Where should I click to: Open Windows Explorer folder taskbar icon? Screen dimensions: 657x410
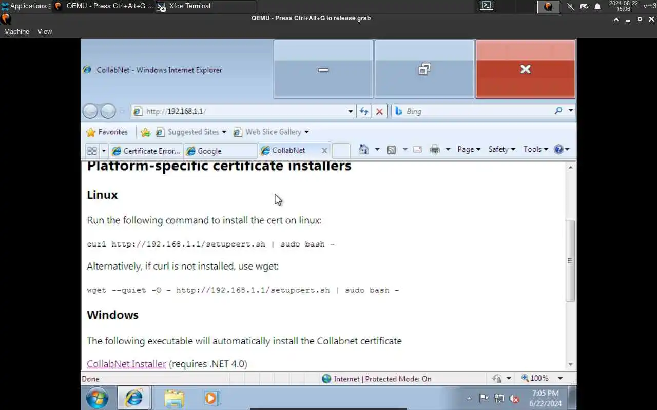click(174, 398)
